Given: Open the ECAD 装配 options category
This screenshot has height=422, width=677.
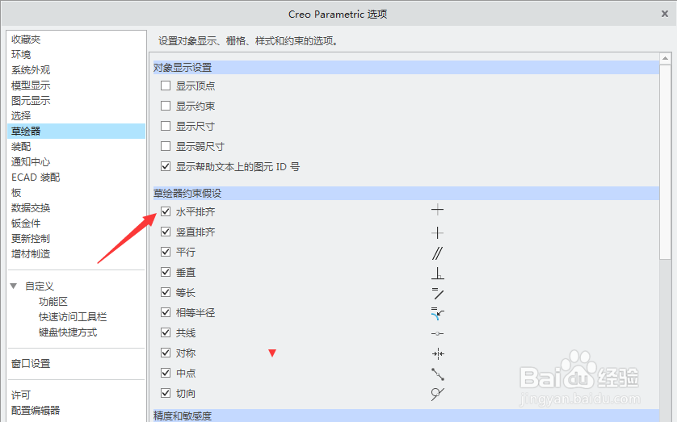Looking at the screenshot, I should (x=36, y=178).
